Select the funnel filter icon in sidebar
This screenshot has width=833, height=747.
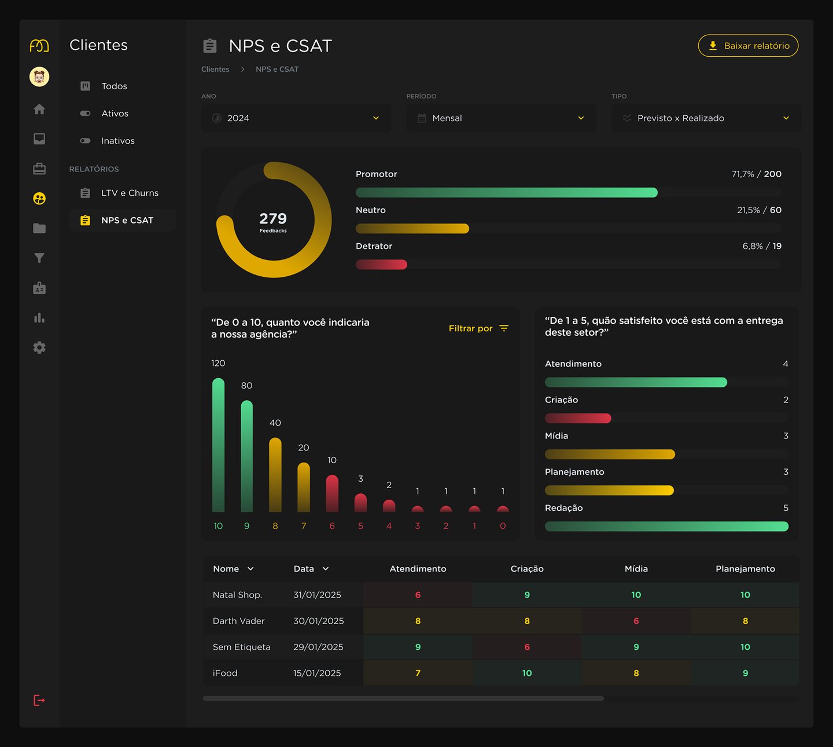(39, 258)
